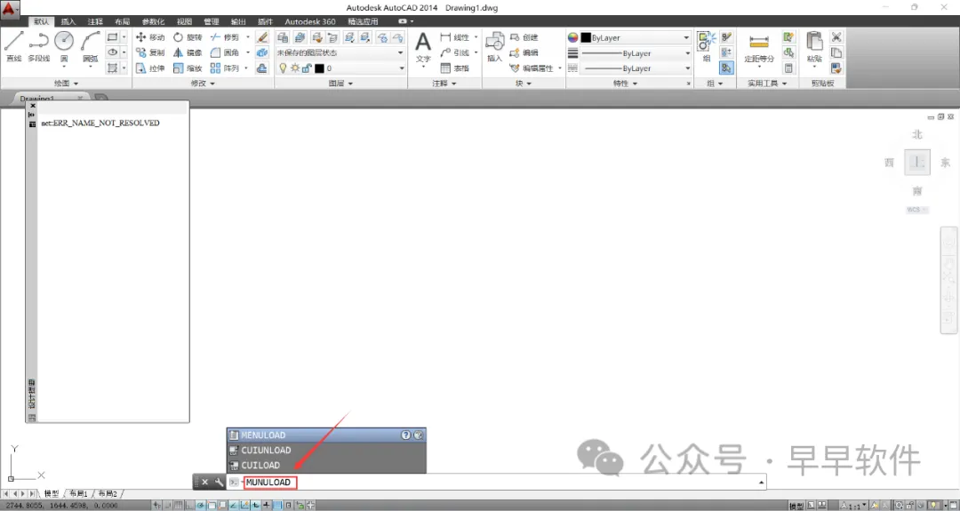Screen dimensions: 960x511
Task: Toggle the layer on/off light bulb
Action: pos(283,68)
